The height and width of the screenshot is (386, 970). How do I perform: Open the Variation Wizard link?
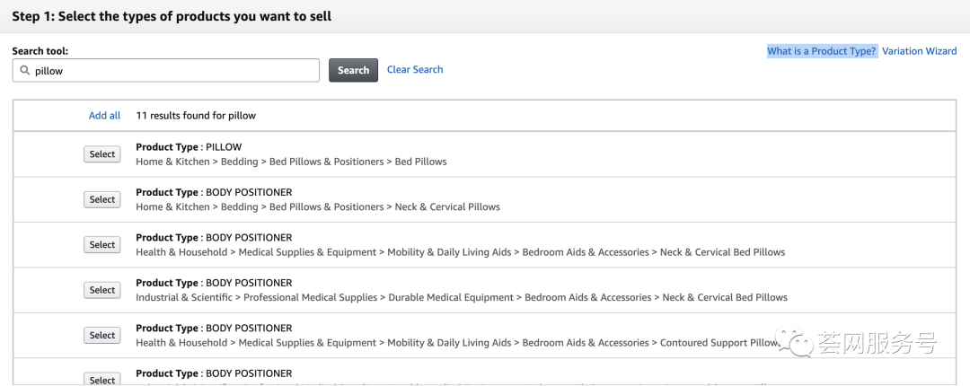[919, 51]
